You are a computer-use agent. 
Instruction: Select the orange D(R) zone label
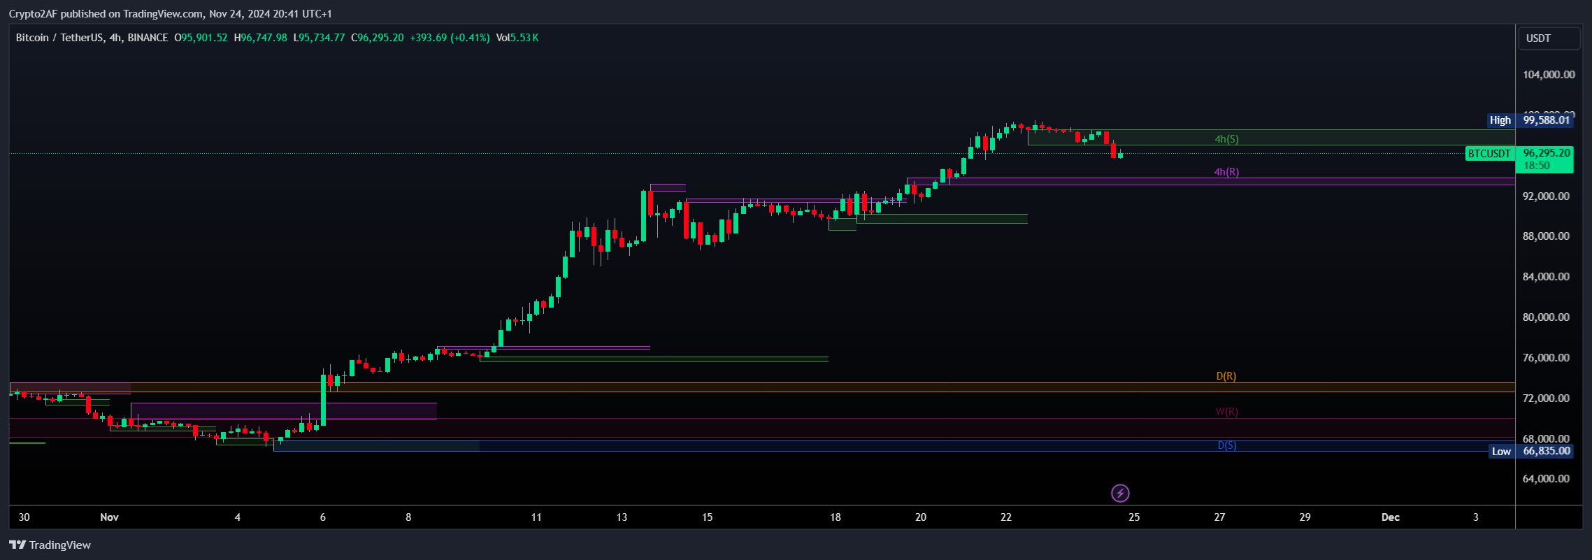tap(1226, 376)
